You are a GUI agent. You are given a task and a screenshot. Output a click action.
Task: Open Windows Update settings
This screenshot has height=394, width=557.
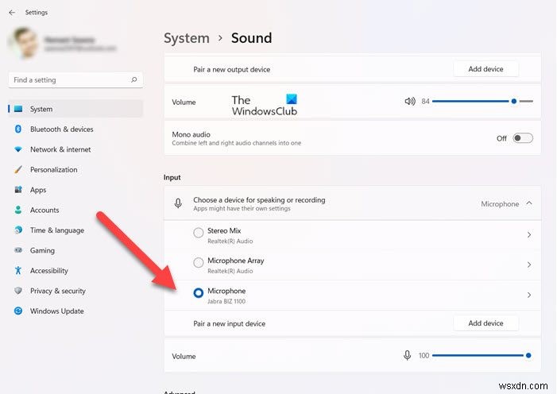coord(75,311)
